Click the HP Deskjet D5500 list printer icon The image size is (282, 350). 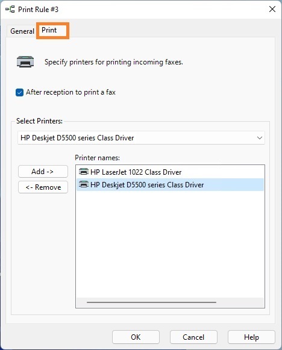[x=84, y=184]
